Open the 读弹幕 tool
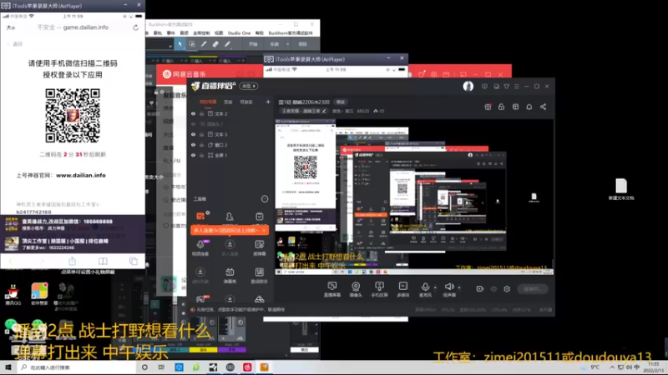 260,247
